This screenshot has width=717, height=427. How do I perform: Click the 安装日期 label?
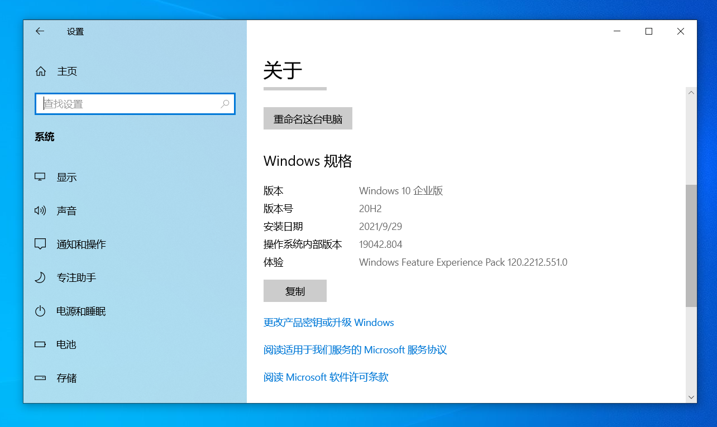click(x=283, y=227)
